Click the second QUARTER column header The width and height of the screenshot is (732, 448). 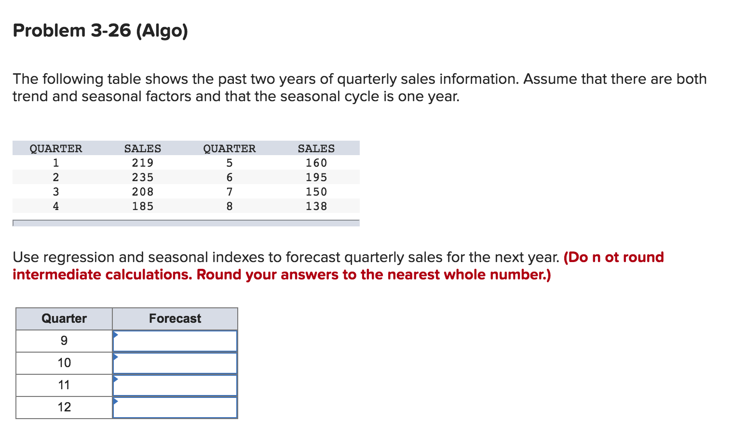pos(229,148)
